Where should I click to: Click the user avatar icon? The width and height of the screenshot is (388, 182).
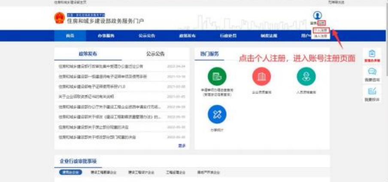[x=317, y=16]
